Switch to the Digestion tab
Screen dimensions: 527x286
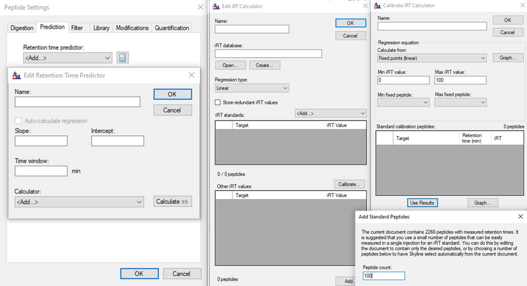[22, 28]
